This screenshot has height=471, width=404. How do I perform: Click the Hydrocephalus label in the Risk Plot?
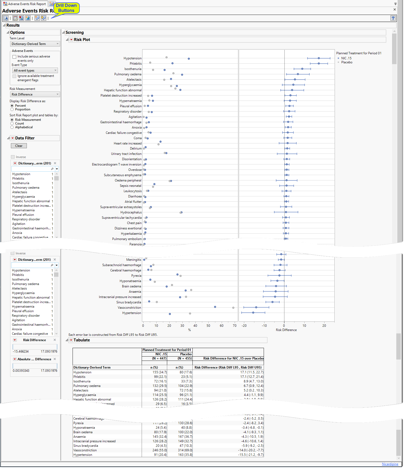coord(131,212)
